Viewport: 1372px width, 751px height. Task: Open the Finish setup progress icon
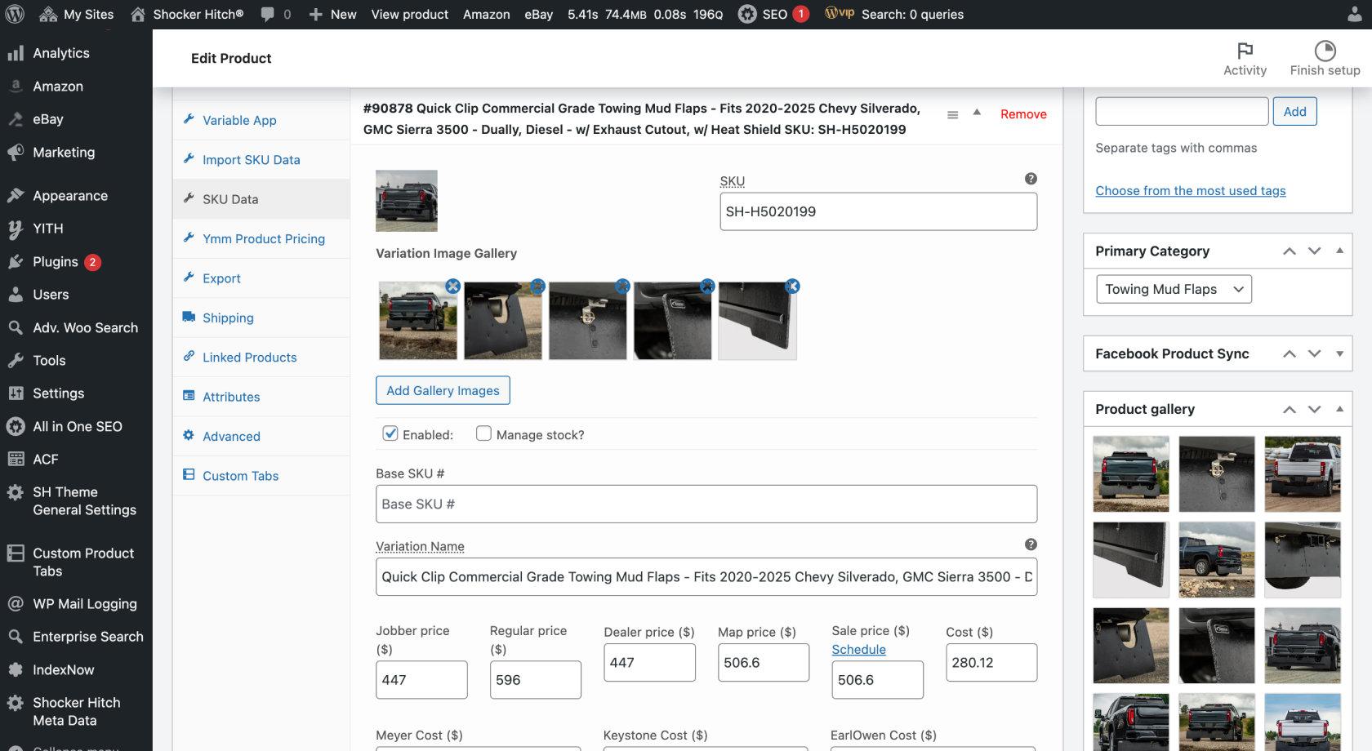pos(1325,51)
